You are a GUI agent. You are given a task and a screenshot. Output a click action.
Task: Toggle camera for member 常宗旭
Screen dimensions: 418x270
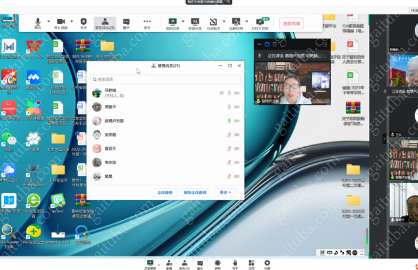(x=236, y=161)
